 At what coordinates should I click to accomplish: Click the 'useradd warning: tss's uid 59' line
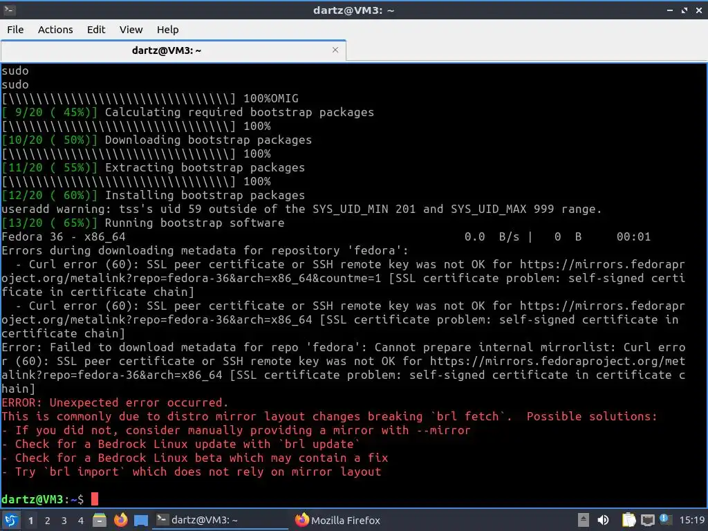[301, 209]
